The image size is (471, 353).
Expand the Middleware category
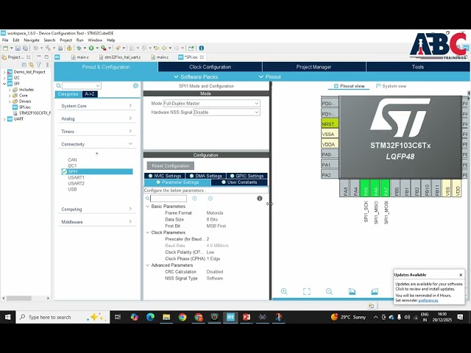(x=96, y=222)
